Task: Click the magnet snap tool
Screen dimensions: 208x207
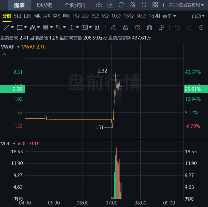Action: (x=149, y=27)
